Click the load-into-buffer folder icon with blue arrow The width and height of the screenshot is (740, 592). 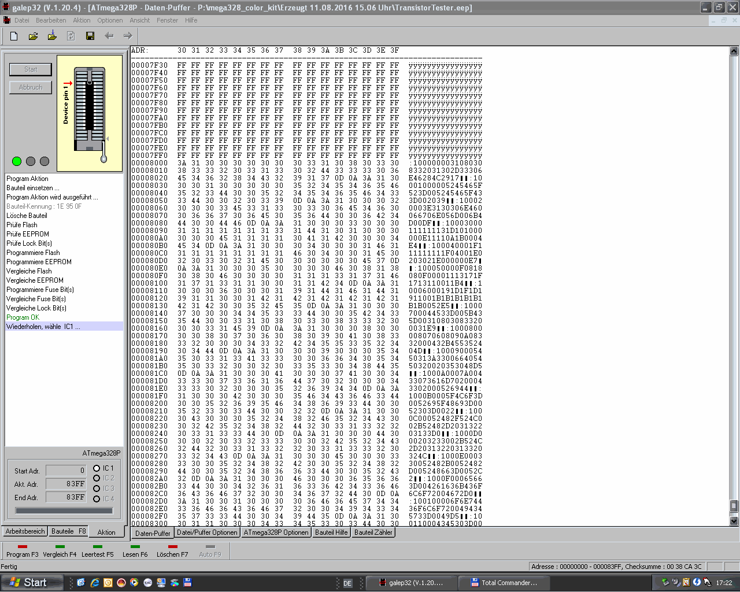(x=52, y=36)
